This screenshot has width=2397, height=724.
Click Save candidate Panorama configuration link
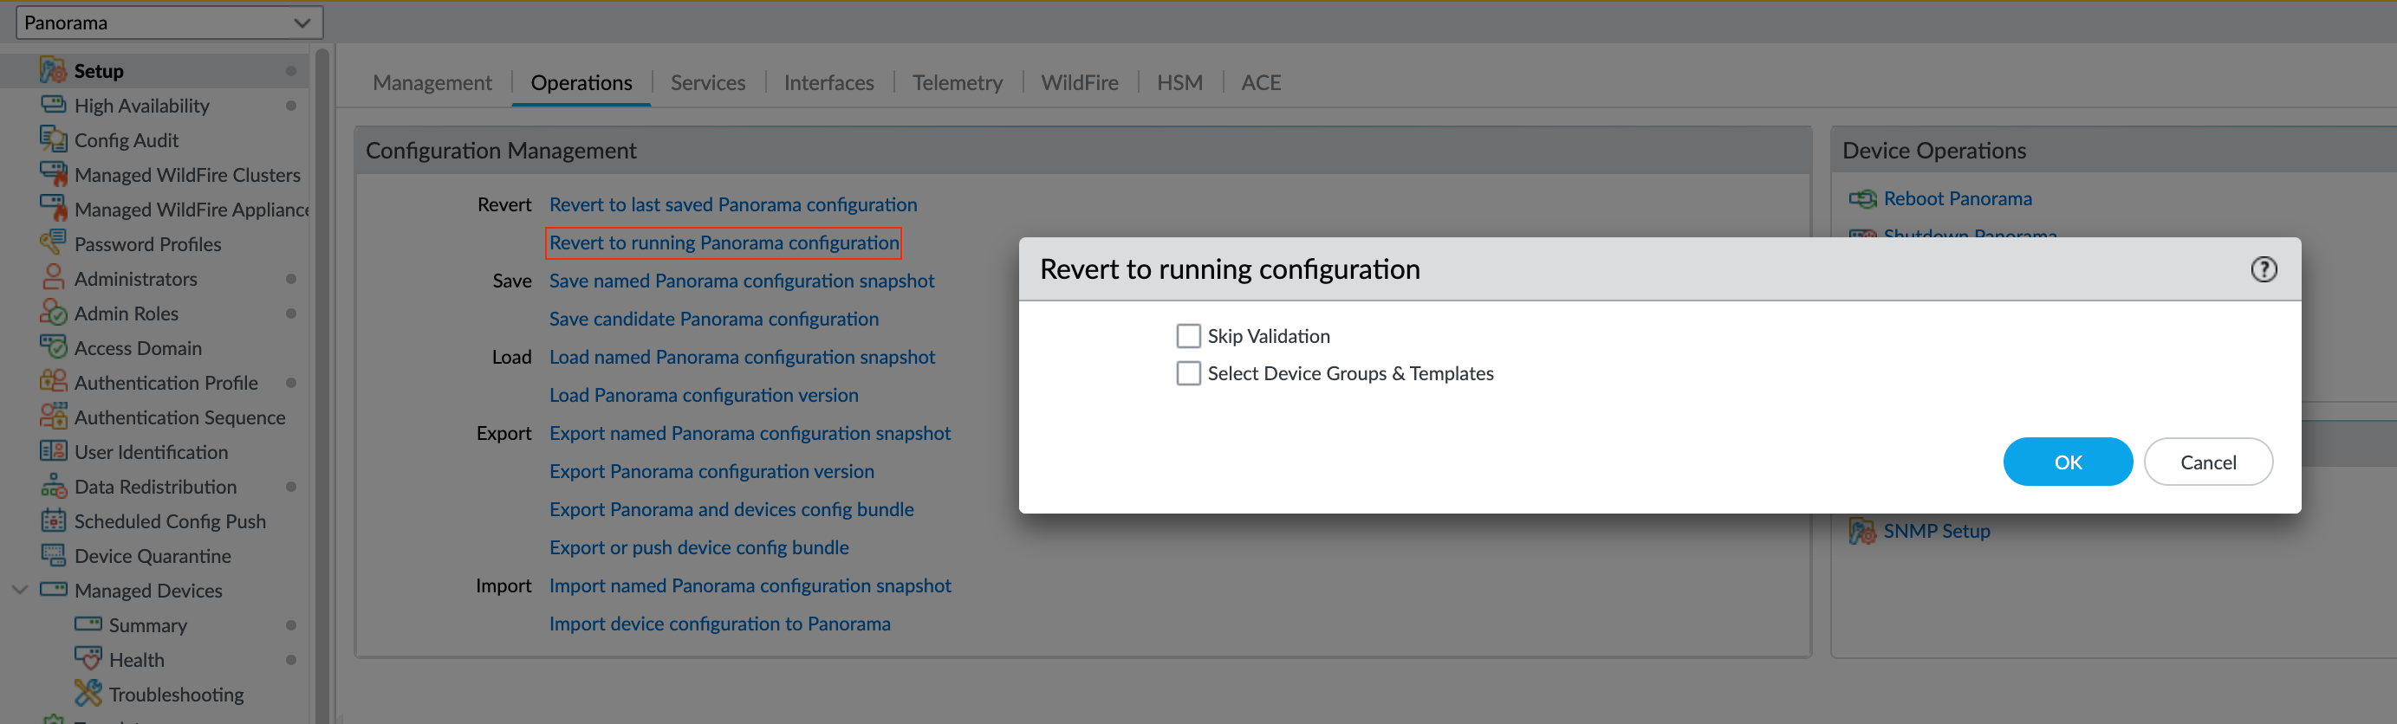point(712,319)
